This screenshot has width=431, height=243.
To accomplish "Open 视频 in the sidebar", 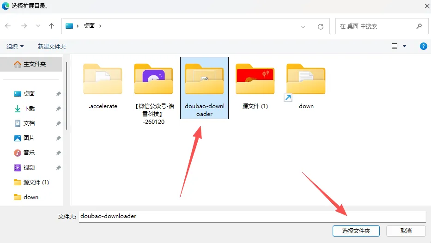I will [29, 168].
